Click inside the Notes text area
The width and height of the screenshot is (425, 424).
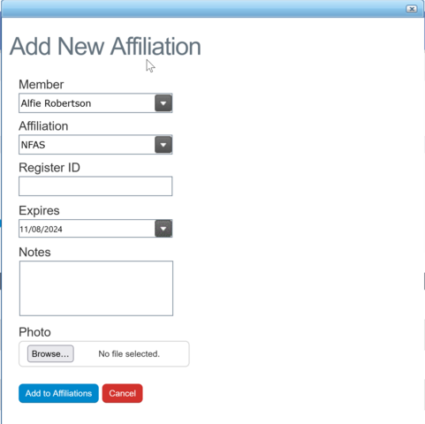coord(96,288)
